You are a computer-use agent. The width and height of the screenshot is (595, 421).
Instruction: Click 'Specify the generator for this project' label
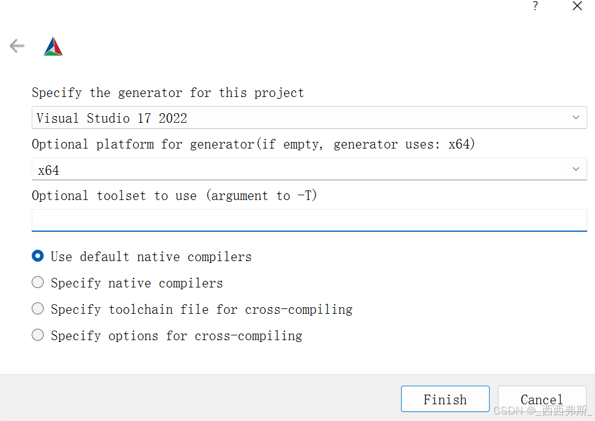tap(168, 93)
